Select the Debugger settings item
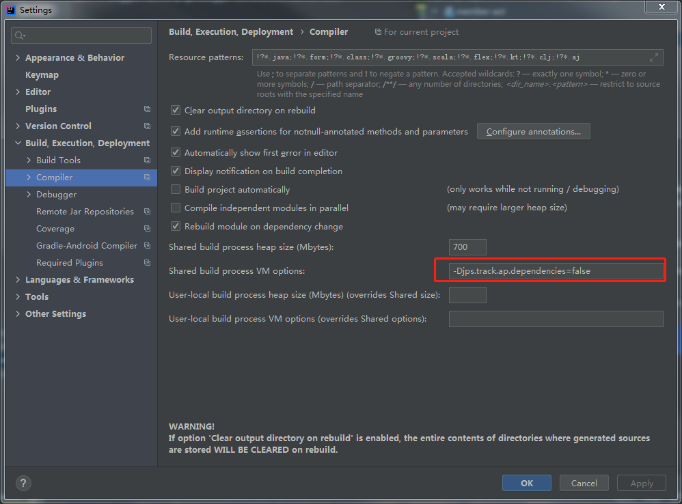The image size is (682, 504). [56, 194]
